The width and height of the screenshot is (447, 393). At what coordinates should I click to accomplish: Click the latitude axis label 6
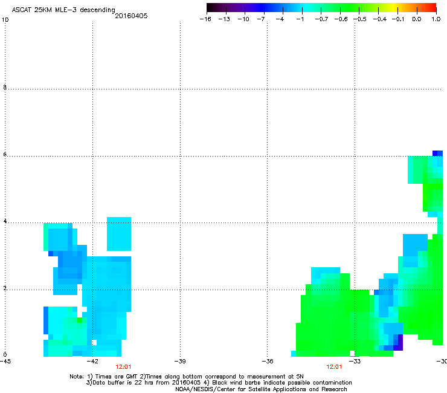[5, 154]
